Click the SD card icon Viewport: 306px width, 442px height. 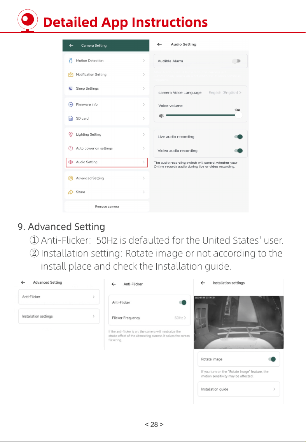tap(71, 118)
